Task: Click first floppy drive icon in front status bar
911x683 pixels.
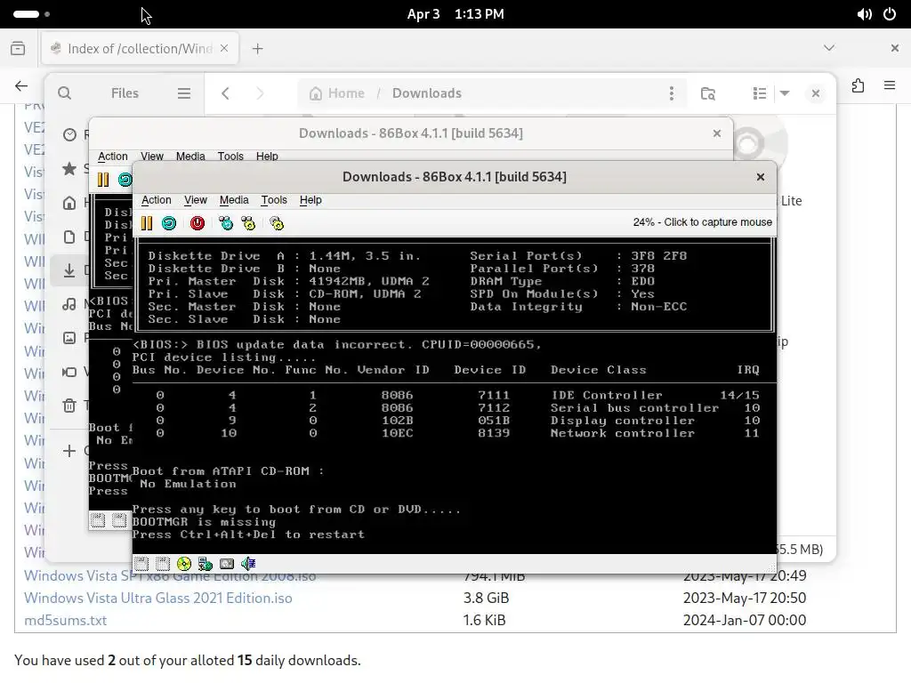Action: (x=141, y=563)
